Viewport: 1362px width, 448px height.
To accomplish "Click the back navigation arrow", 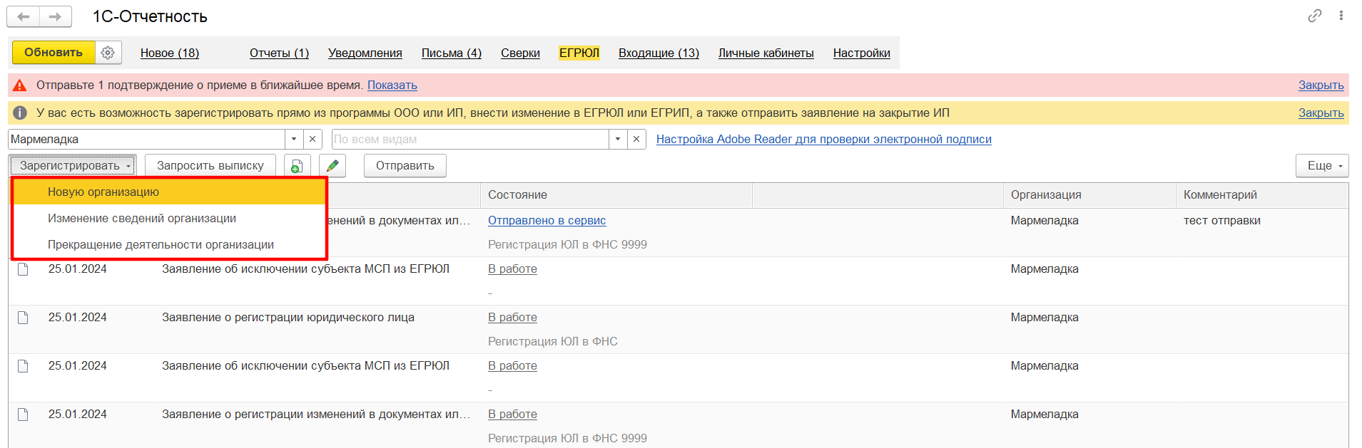I will click(24, 16).
